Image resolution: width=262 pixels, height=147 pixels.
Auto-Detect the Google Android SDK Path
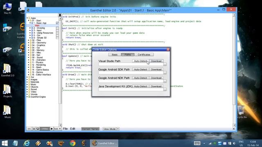coord(140,69)
